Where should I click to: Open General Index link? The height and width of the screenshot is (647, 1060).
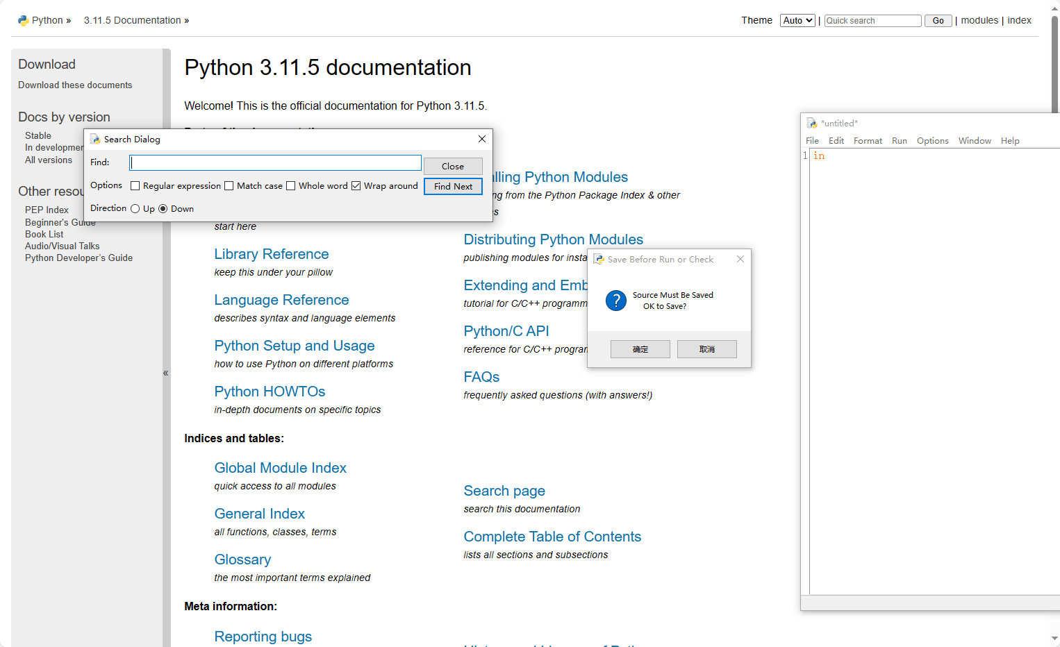[260, 514]
